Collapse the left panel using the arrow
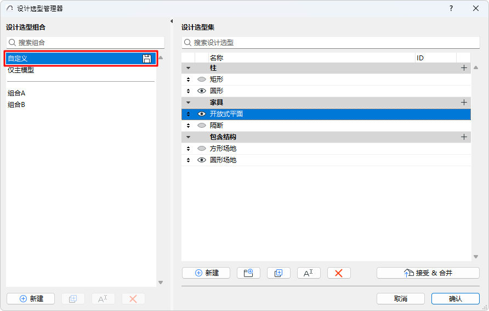This screenshot has width=489, height=311. tap(172, 21)
